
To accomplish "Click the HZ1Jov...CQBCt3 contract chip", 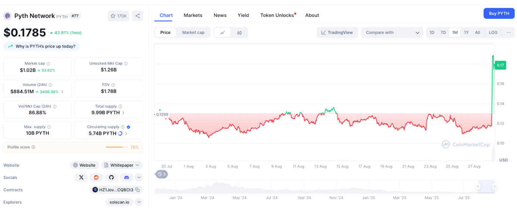I will coord(116,189).
